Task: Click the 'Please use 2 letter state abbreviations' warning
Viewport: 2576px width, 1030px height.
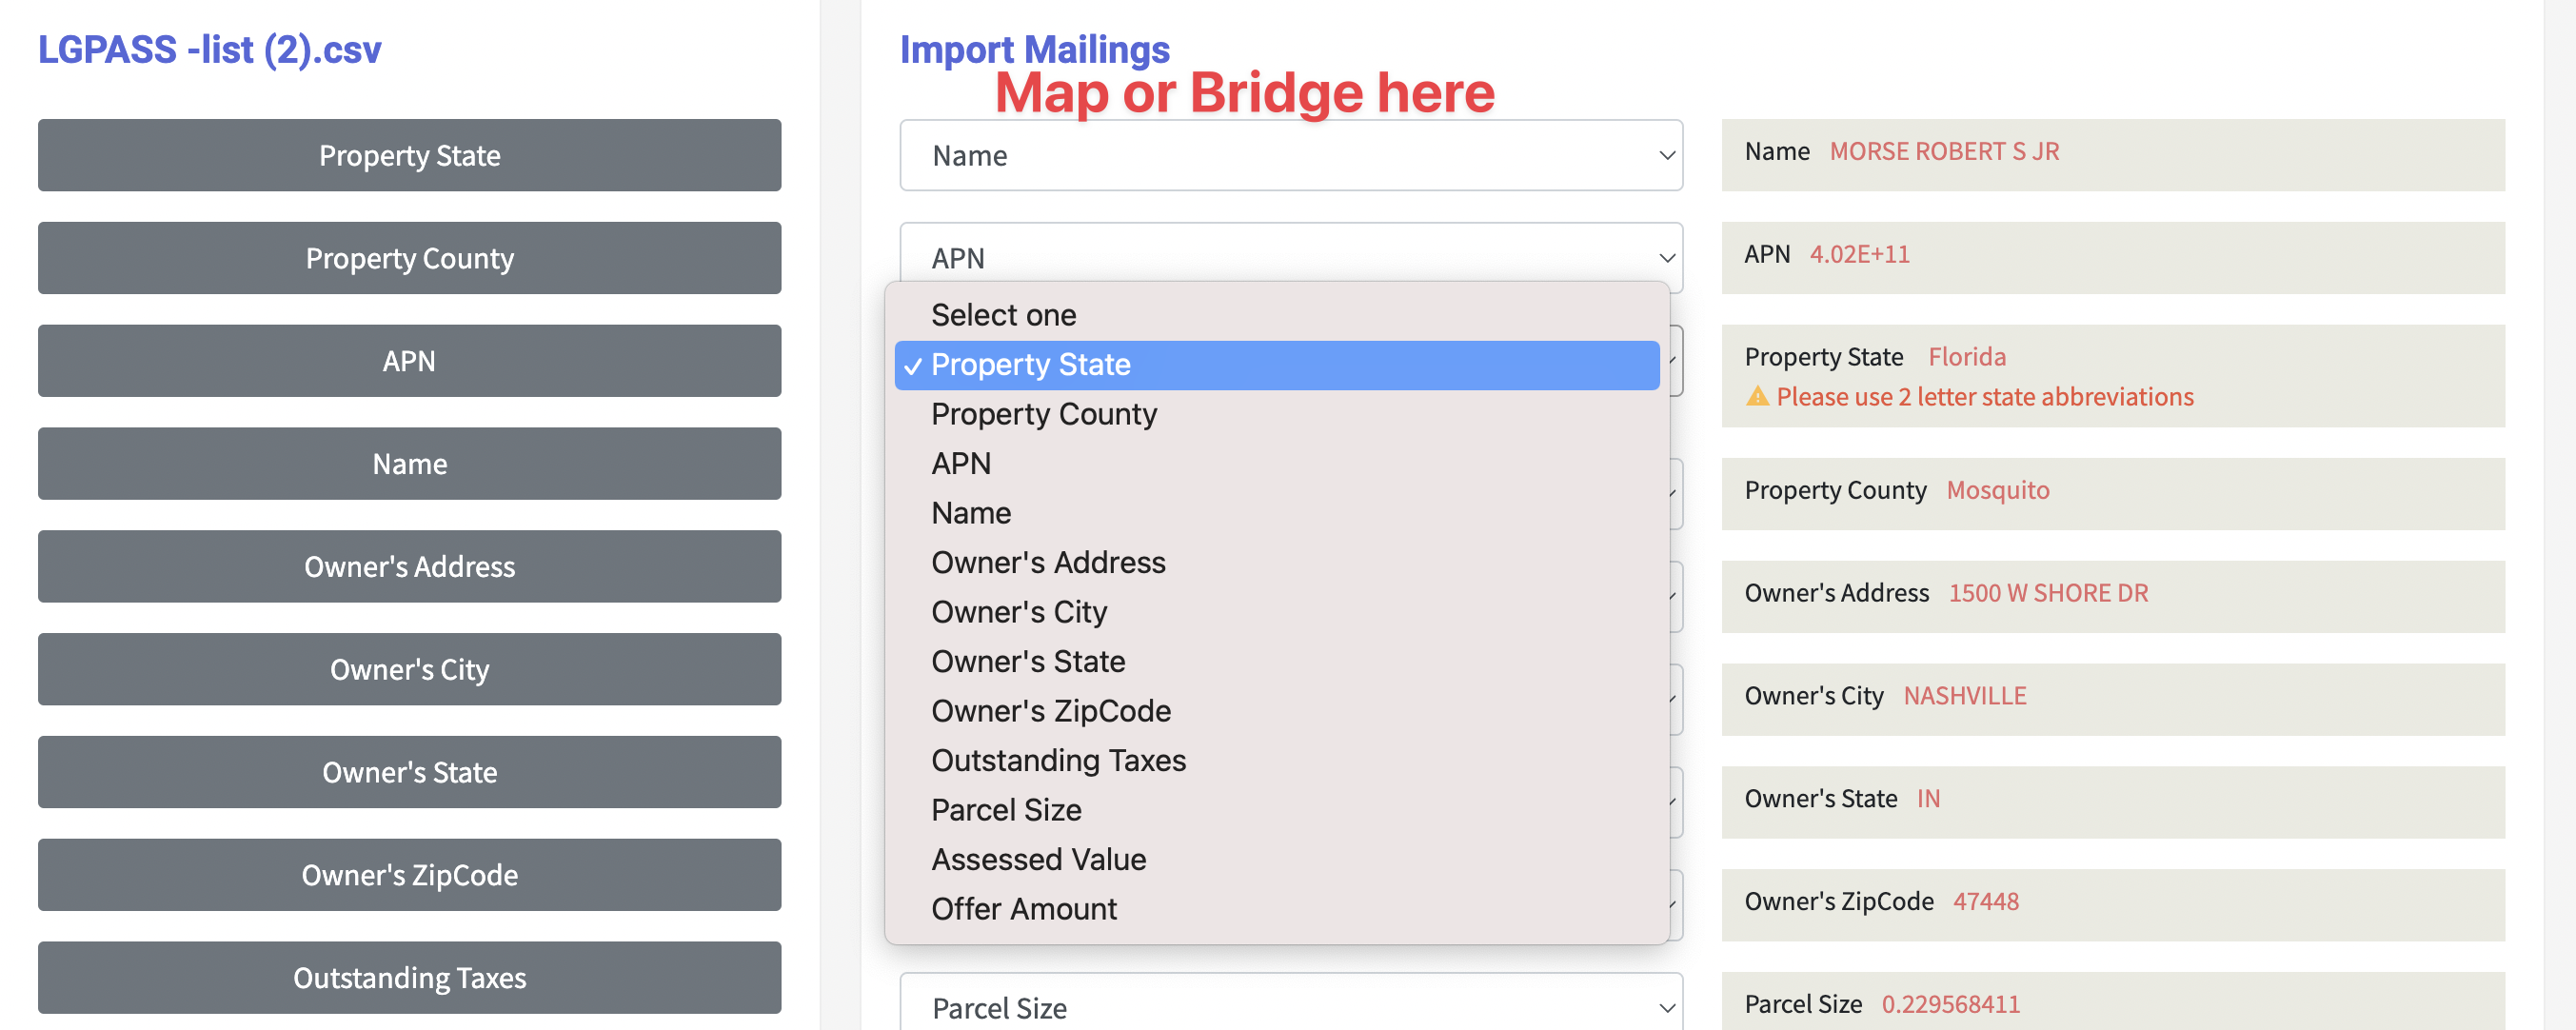Action: [1984, 397]
